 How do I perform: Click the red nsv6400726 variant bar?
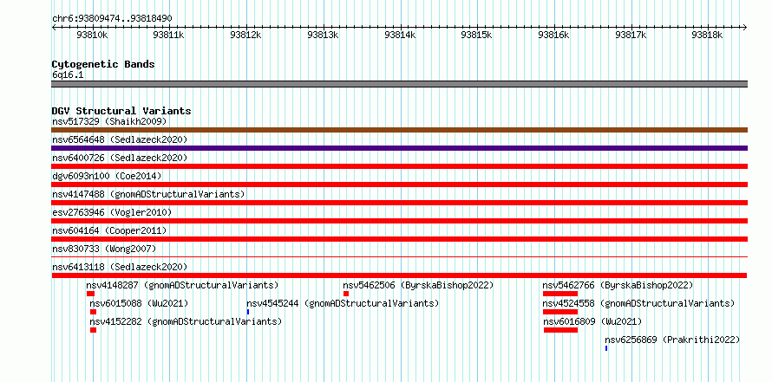click(399, 166)
